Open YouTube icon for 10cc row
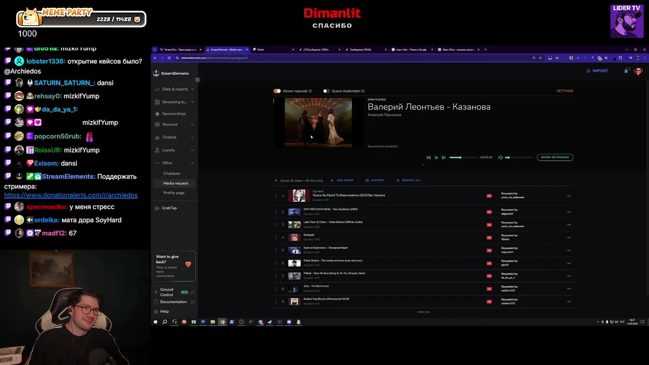Image resolution: width=649 pixels, height=365 pixels. (489, 289)
